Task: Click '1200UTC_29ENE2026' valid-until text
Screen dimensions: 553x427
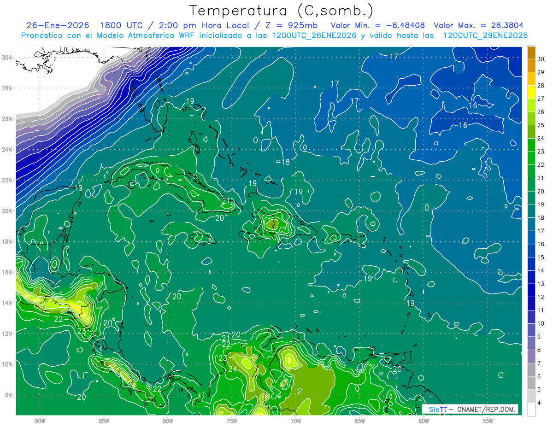Action: point(484,35)
